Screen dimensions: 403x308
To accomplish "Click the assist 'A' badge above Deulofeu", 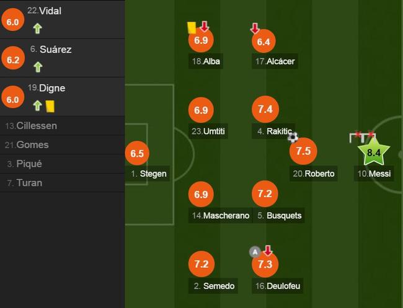I will 255,252.
